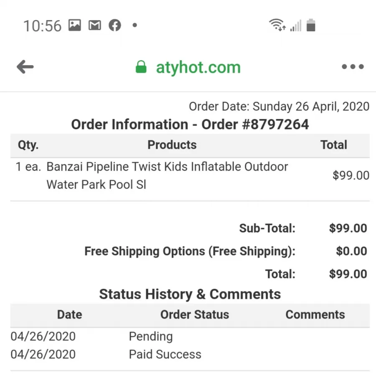Tap the atyhot.com address bar

pyautogui.click(x=188, y=67)
